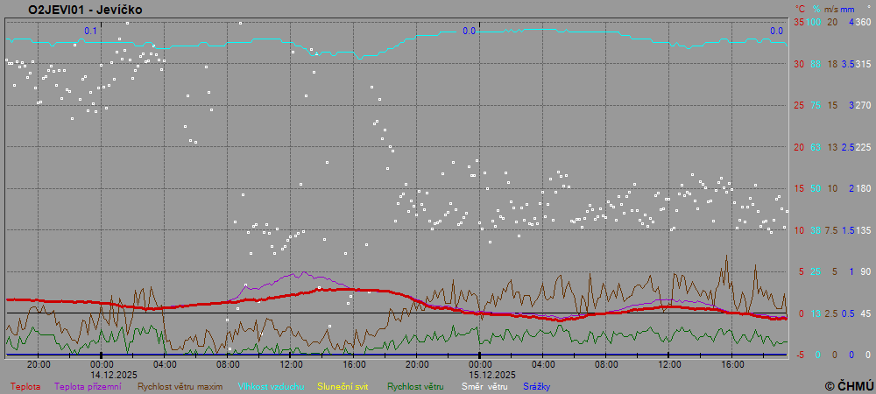Click the 360 wind direction axis value
This screenshot has height=394, width=876.
pyautogui.click(x=863, y=22)
